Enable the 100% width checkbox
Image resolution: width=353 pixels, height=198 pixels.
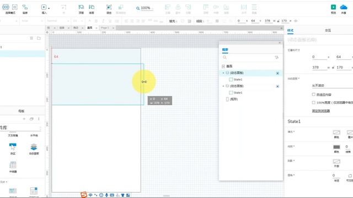(x=313, y=102)
